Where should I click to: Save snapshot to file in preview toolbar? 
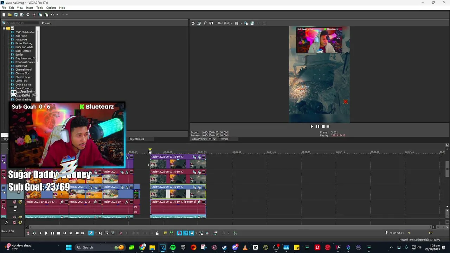coord(252,23)
